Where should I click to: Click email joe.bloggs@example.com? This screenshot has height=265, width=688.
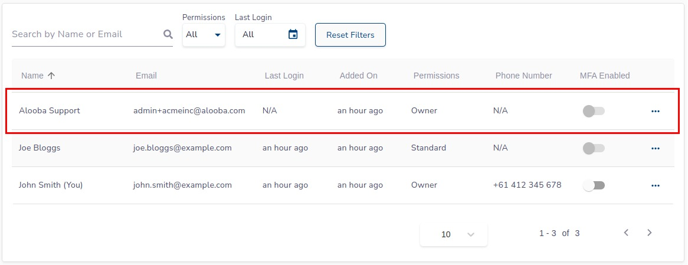(x=182, y=148)
